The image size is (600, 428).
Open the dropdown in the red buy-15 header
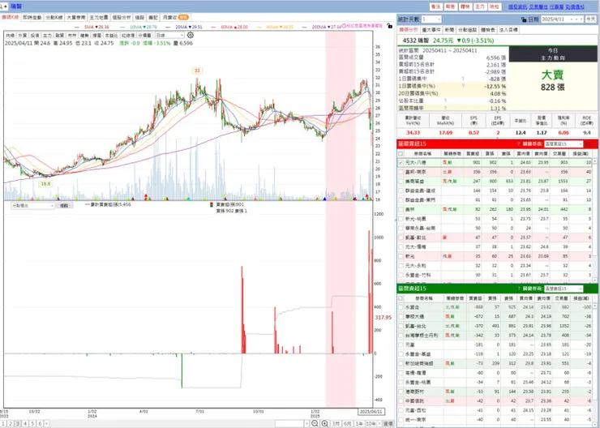[564, 144]
